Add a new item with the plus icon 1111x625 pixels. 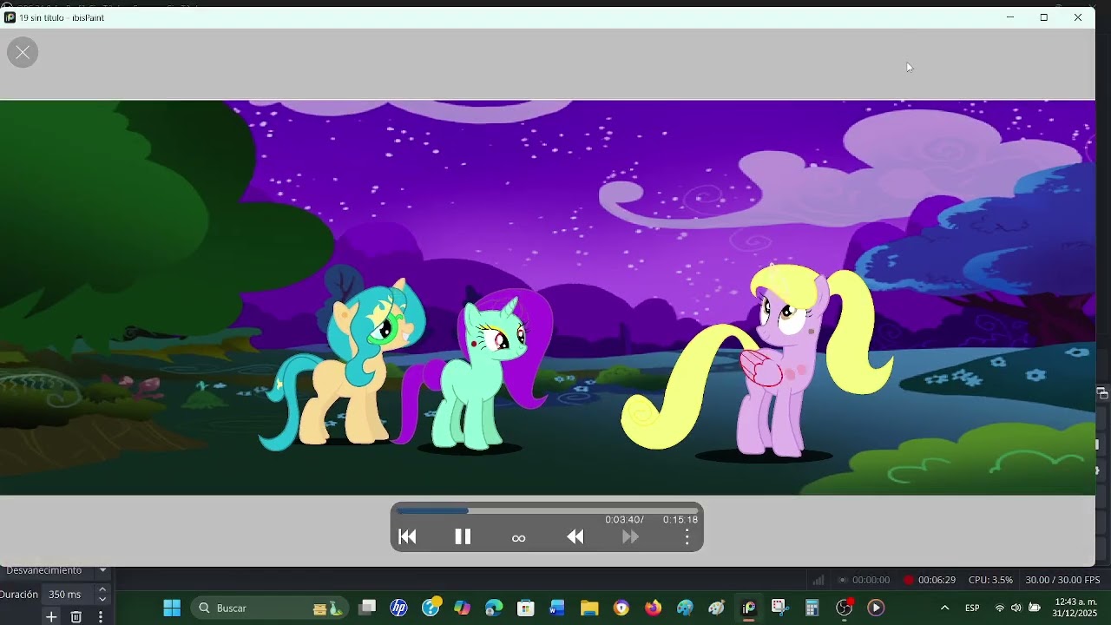51,617
